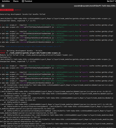This screenshot has height=128, width=116.
Task: Open the File: mdx-scopes.js:1:77 link
Action: click(x=33, y=46)
